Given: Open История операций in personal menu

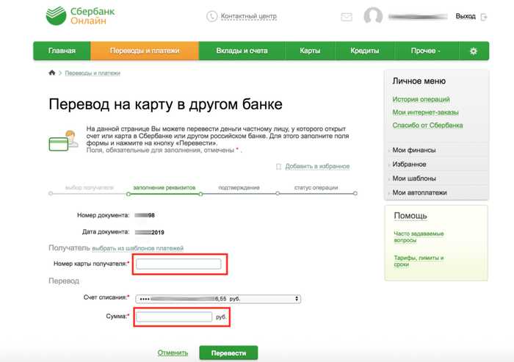Looking at the screenshot, I should tap(421, 99).
